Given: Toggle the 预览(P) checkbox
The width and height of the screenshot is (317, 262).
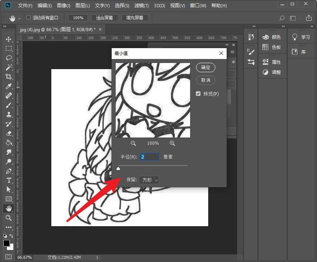Looking at the screenshot, I should tap(198, 94).
